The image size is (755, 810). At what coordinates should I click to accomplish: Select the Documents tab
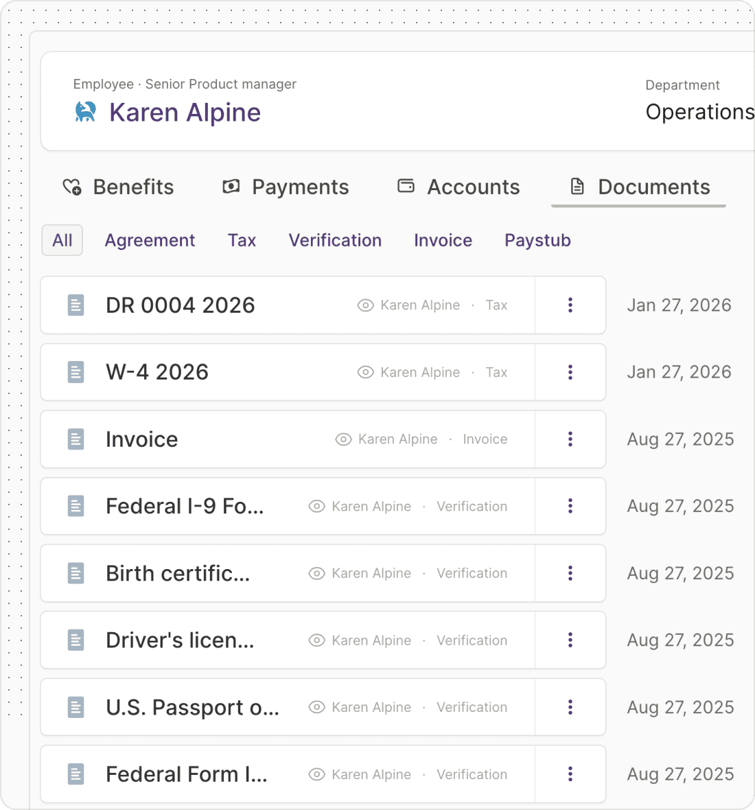pyautogui.click(x=639, y=187)
